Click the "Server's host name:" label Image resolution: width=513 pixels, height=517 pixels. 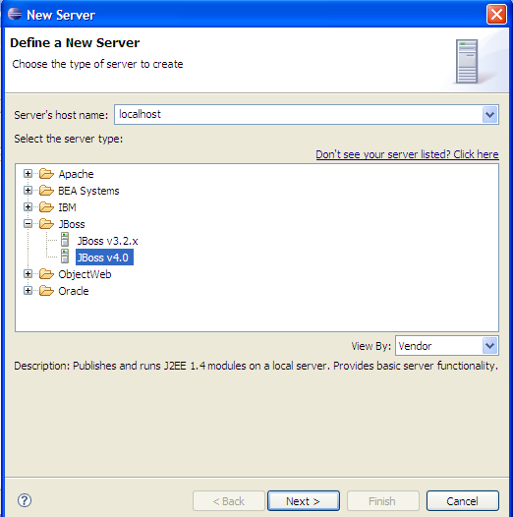click(61, 115)
